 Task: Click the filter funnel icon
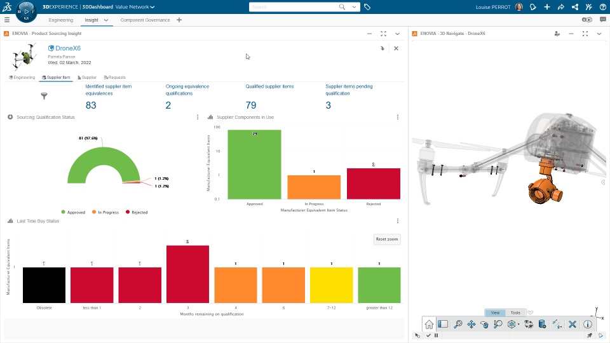coord(44,96)
